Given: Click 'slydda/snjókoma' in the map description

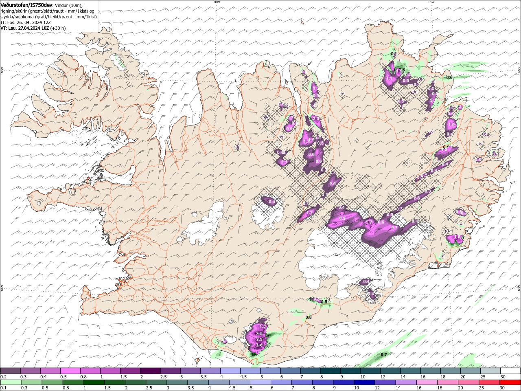Looking at the screenshot, I should [18, 17].
